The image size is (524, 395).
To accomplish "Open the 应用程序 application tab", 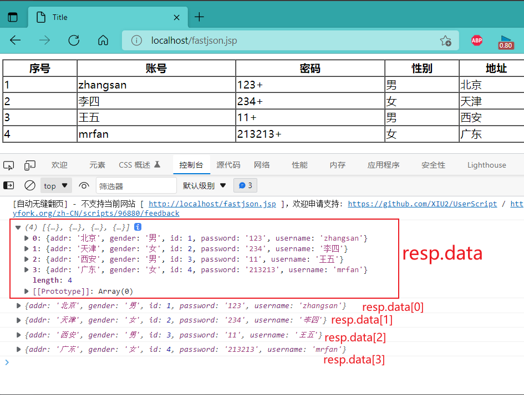I will (x=383, y=165).
